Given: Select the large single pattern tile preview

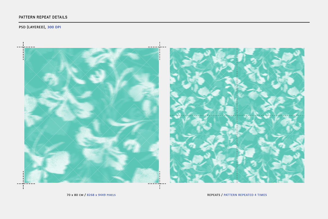Looking at the screenshot, I should coord(92,115).
